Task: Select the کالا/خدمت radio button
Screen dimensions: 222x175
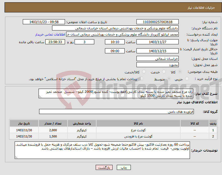Action: 144,72
